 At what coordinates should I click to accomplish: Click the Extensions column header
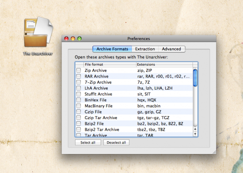pyautogui.click(x=164, y=64)
